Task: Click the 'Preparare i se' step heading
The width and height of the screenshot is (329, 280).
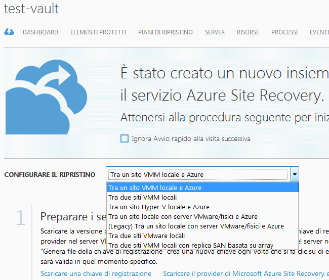Action: point(73,216)
